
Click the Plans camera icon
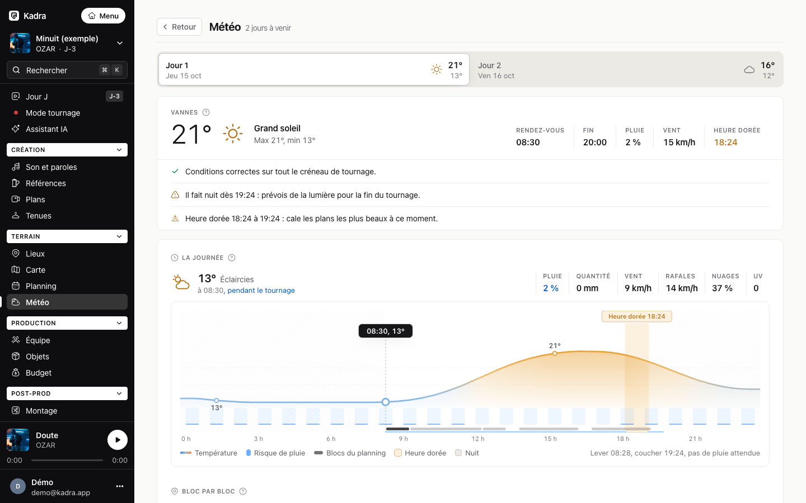click(16, 199)
